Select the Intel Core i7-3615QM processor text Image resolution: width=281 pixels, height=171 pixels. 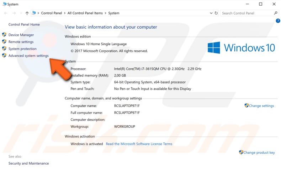point(158,69)
